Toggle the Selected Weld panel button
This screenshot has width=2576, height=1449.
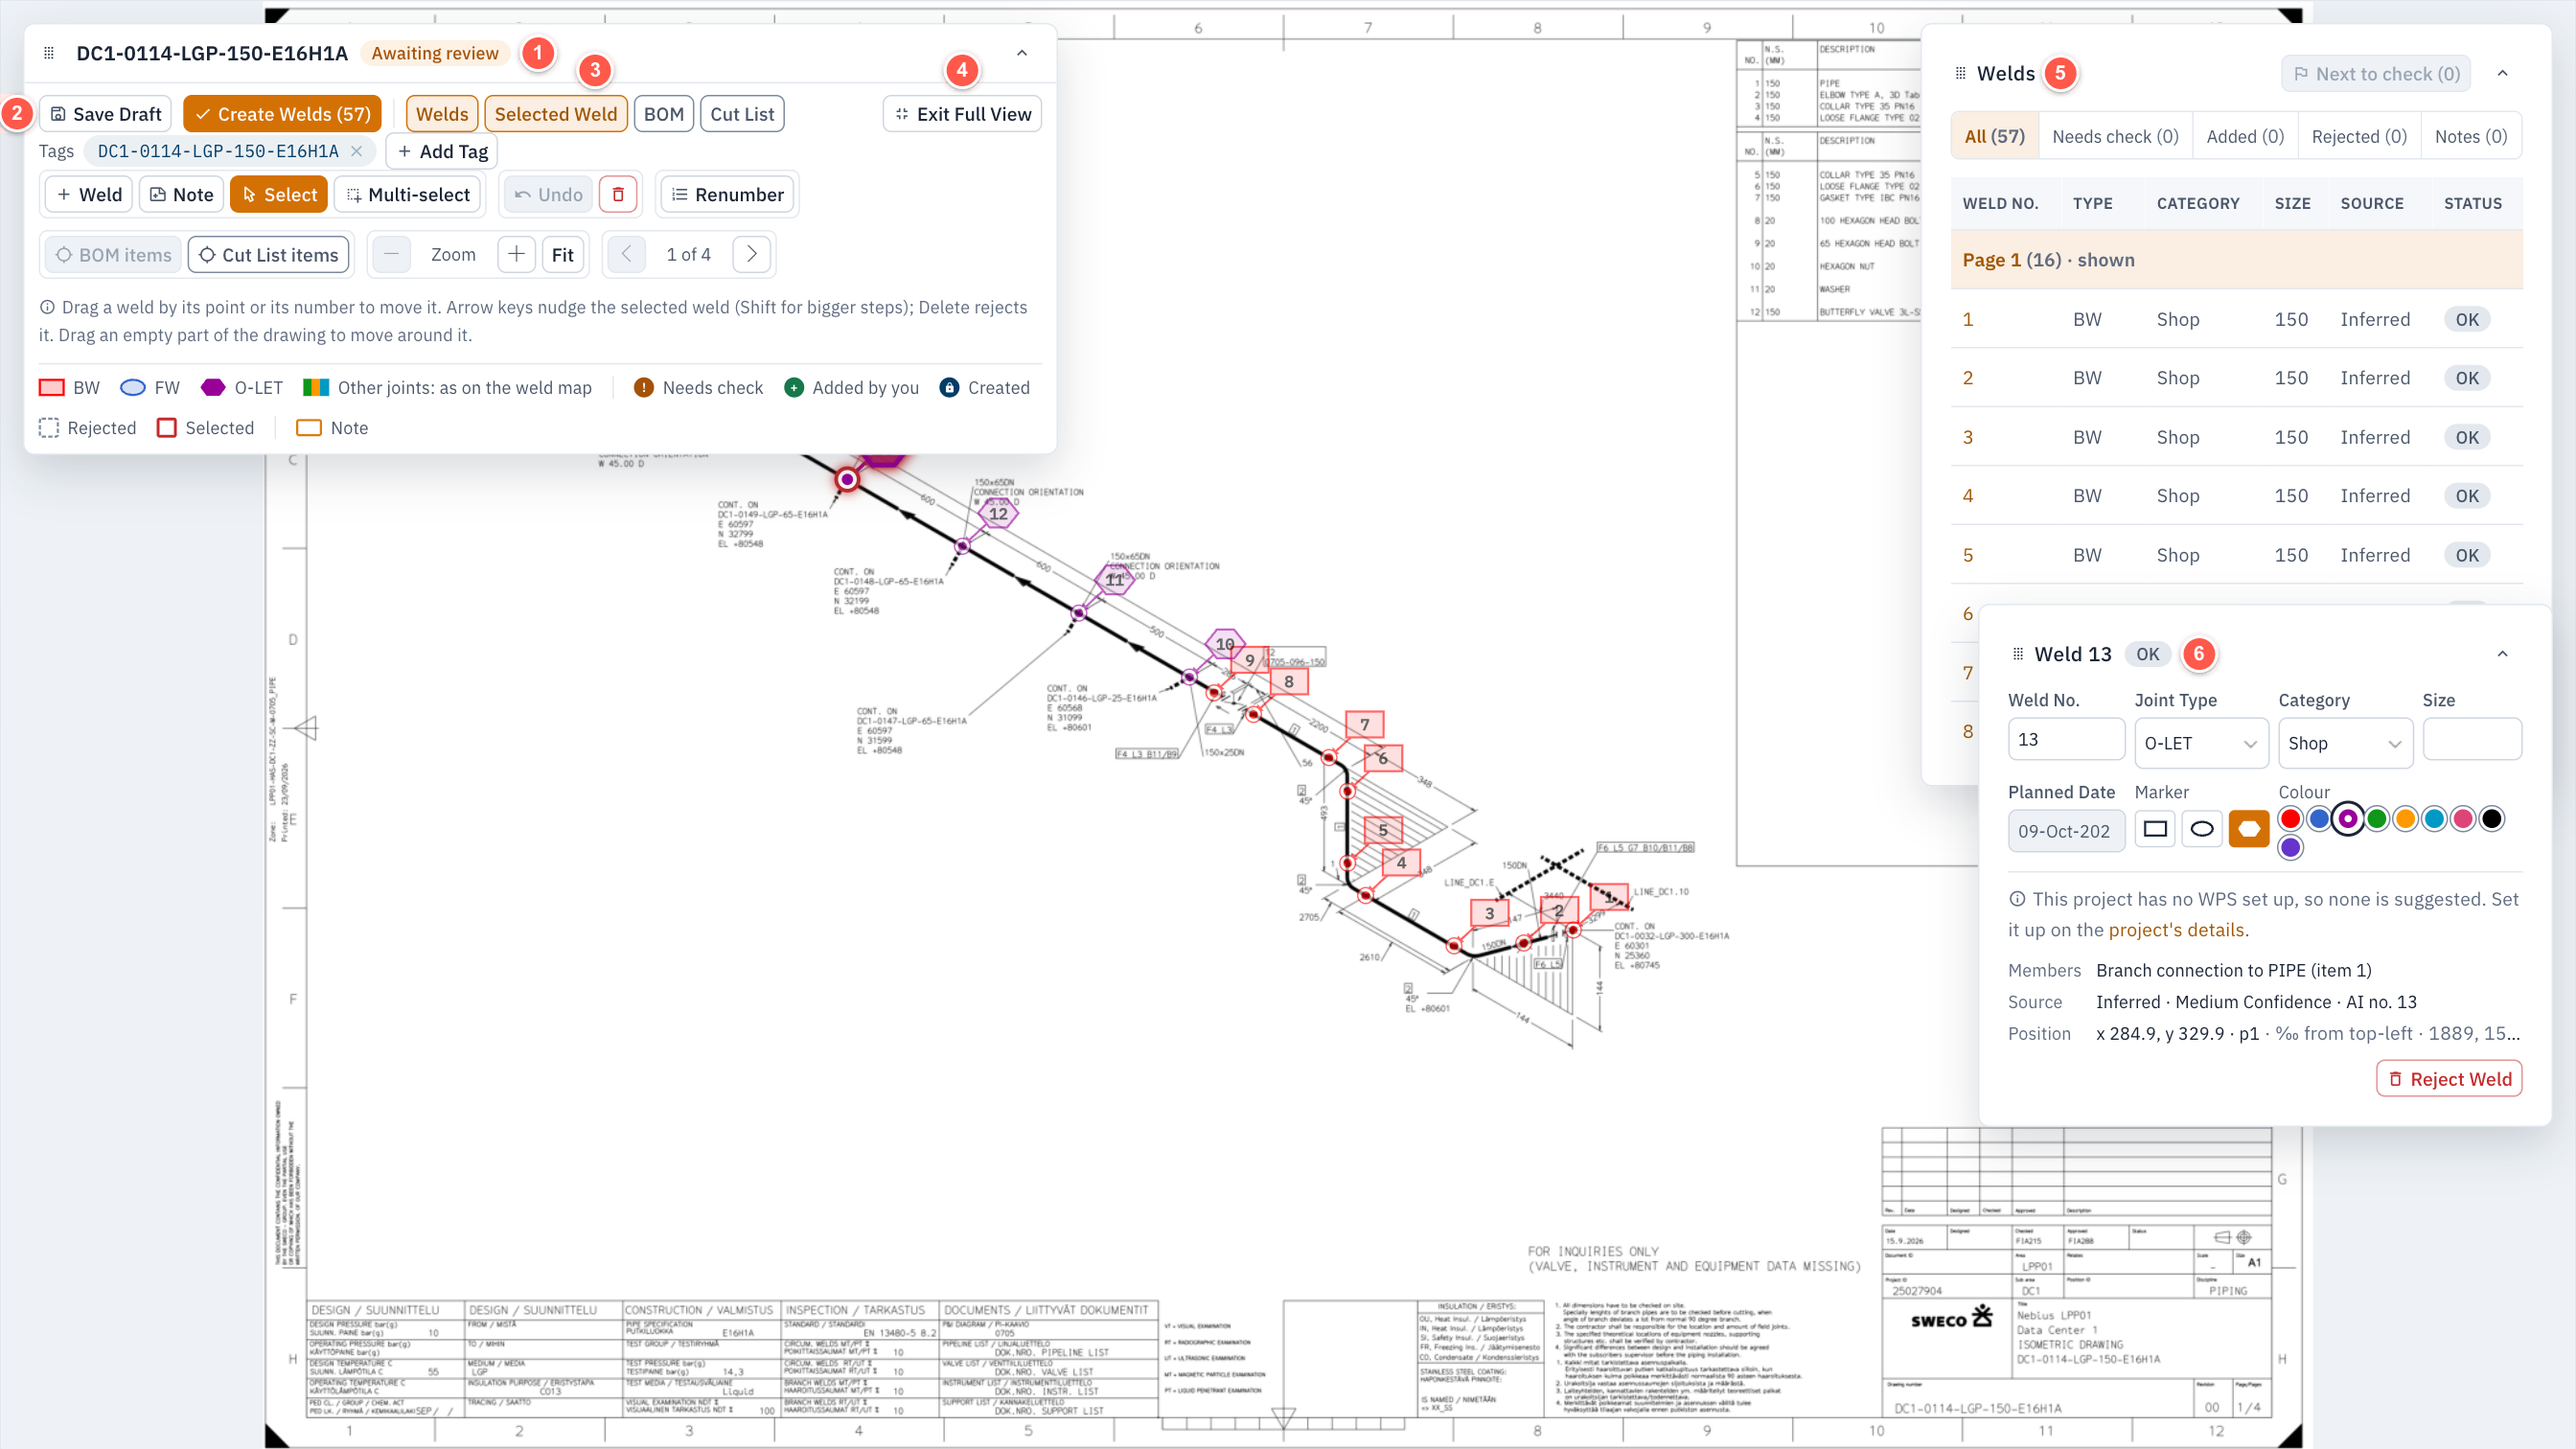556,113
